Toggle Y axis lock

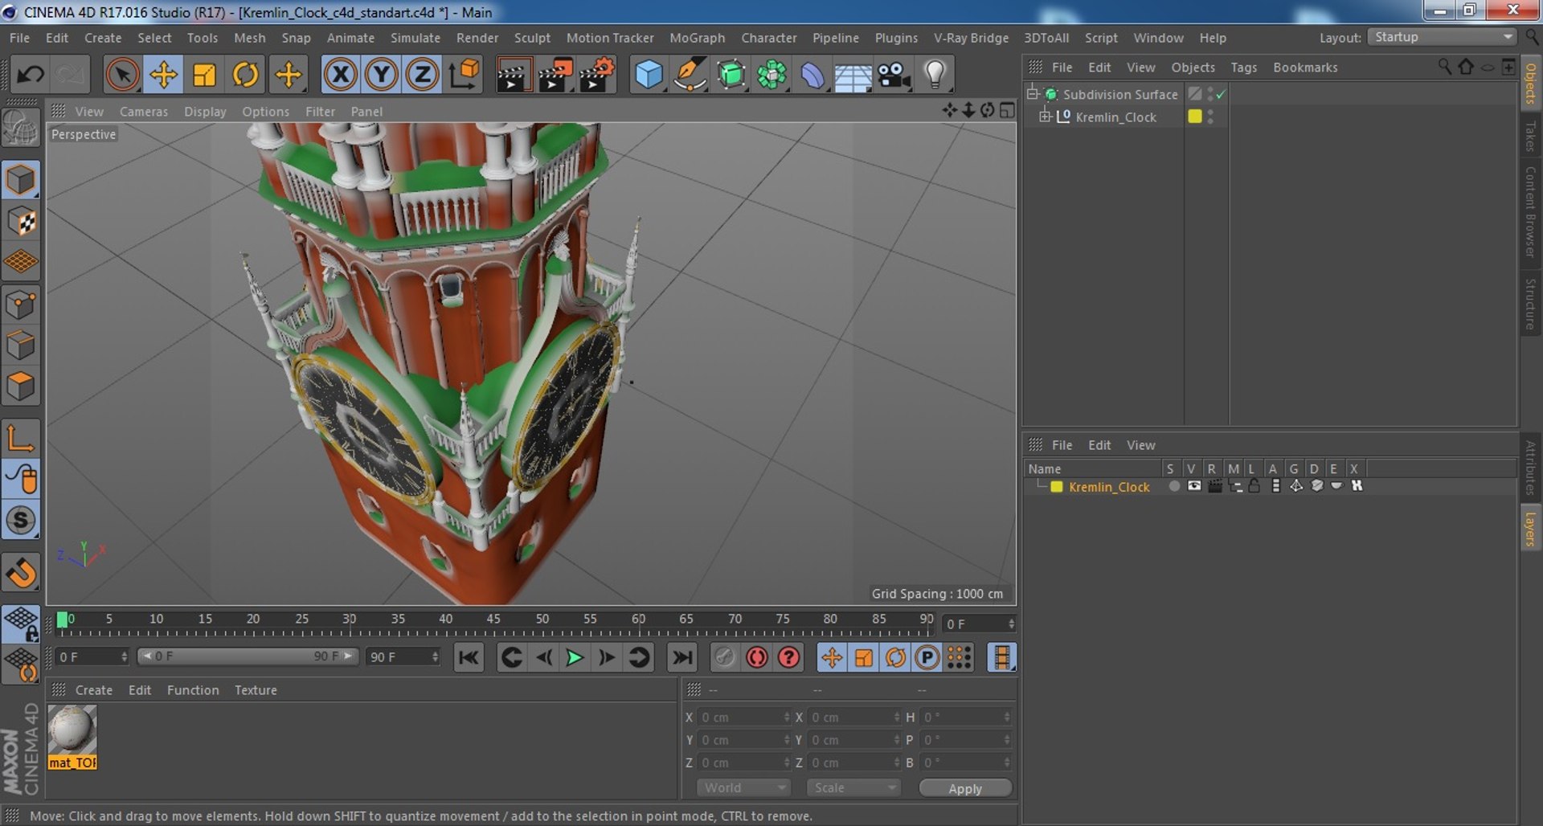point(382,75)
